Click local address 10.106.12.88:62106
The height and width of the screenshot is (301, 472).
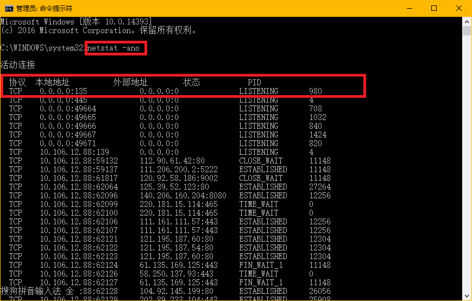tap(79, 222)
